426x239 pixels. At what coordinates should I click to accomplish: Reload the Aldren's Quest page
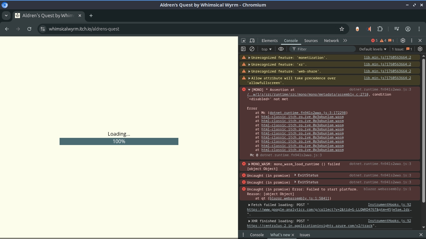(29, 29)
